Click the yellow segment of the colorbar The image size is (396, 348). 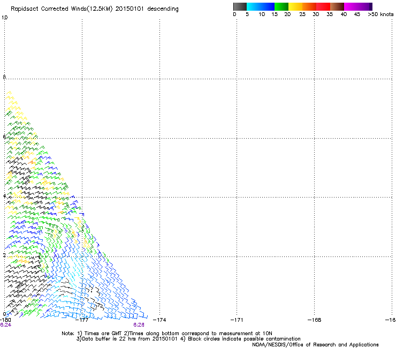click(x=295, y=6)
